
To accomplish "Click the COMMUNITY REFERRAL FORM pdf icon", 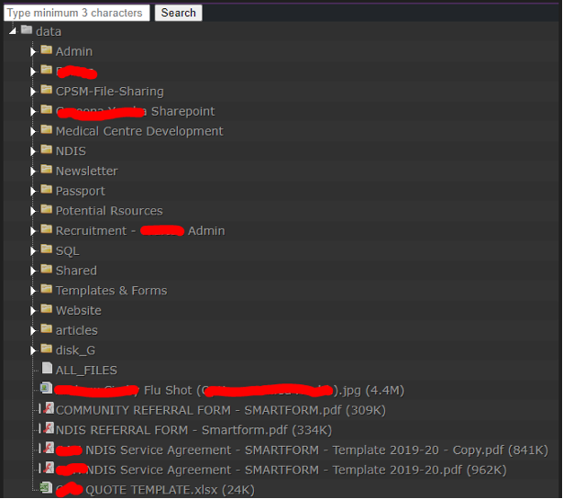I will click(x=47, y=409).
